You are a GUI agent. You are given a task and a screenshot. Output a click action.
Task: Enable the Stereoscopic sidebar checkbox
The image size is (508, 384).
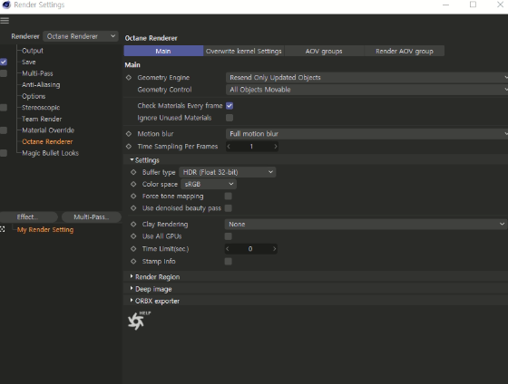pos(4,108)
